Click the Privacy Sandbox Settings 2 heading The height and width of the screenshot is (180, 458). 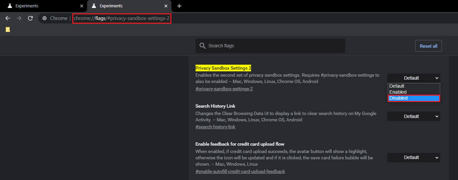coord(223,68)
